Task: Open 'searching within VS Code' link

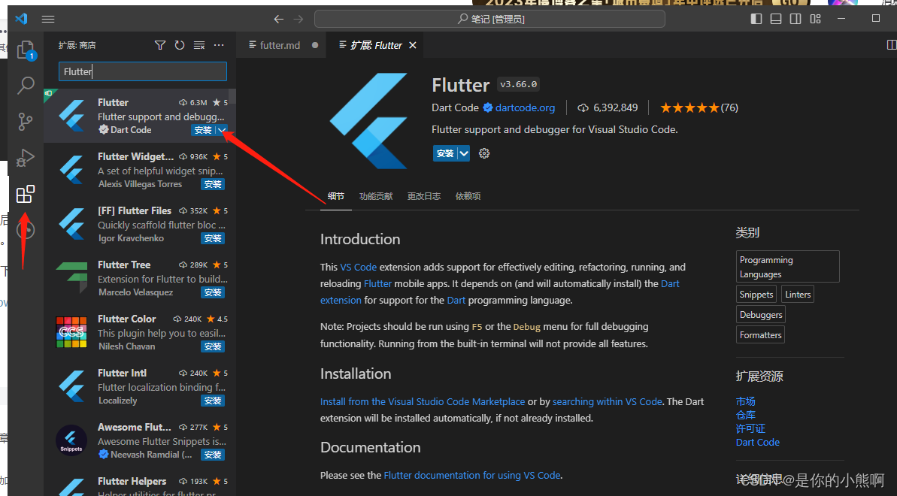Action: [x=607, y=401]
